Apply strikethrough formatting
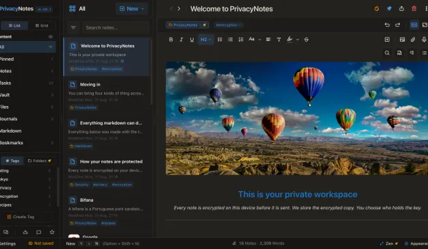428x249 pixels. click(306, 40)
